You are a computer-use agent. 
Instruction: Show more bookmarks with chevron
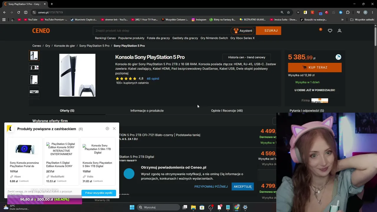pyautogui.click(x=342, y=20)
